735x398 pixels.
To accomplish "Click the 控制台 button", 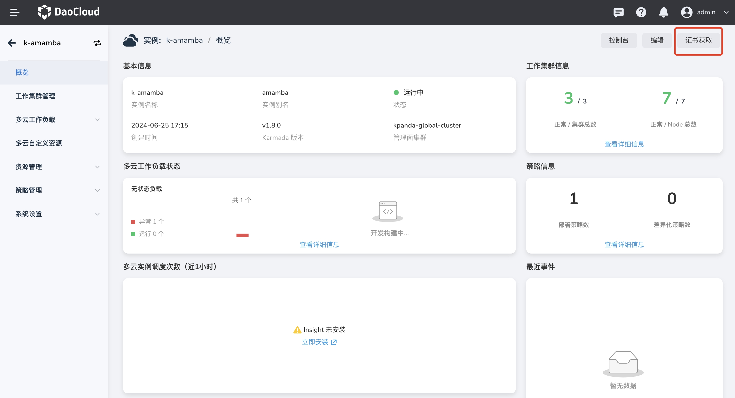I will pos(619,40).
